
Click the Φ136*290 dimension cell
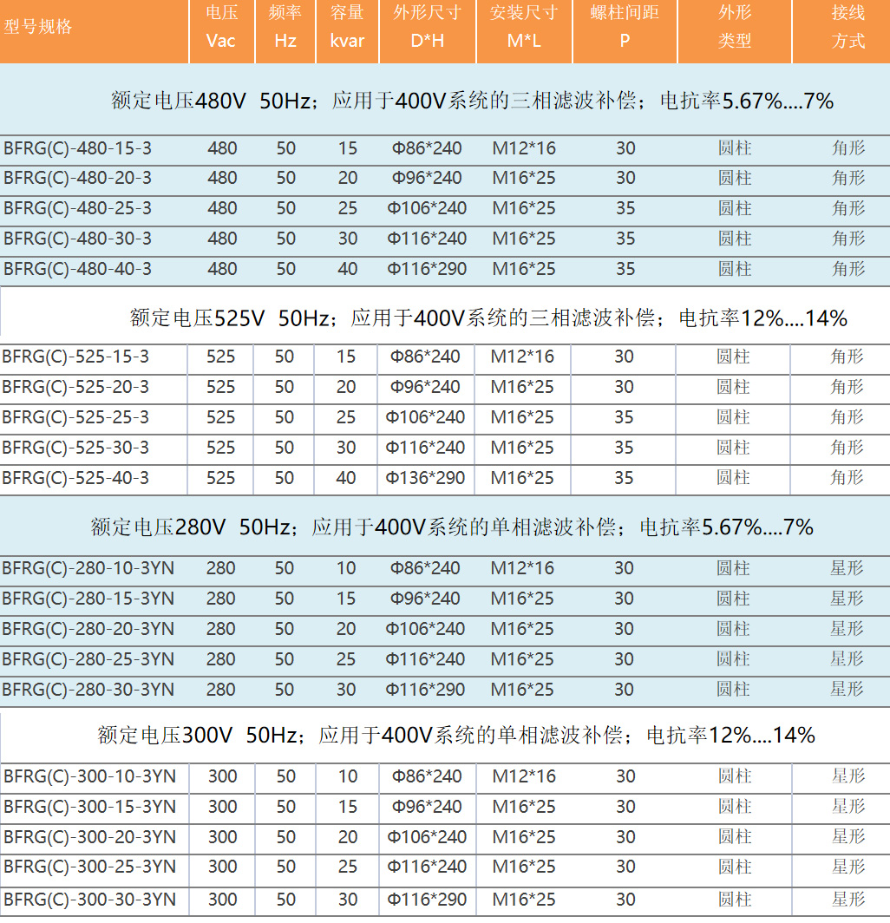coord(425,478)
